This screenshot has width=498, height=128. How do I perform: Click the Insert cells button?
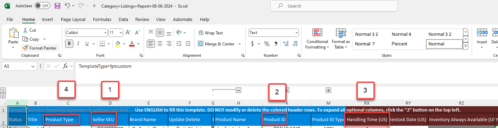tap(482, 39)
